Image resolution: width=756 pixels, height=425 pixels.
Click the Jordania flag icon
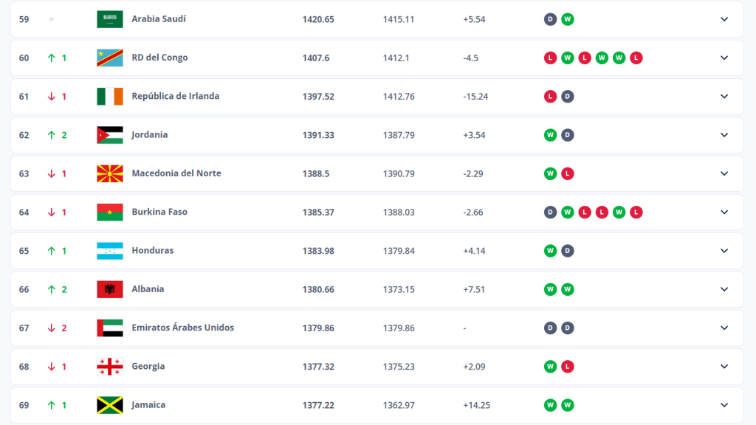click(110, 135)
